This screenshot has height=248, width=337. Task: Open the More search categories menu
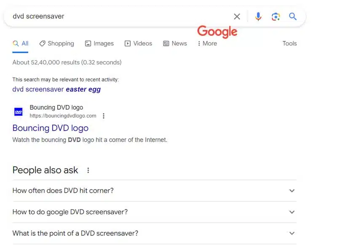pyautogui.click(x=206, y=43)
